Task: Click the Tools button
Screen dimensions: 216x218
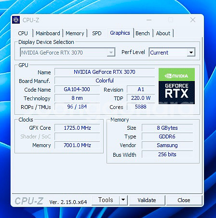Action: (x=106, y=200)
